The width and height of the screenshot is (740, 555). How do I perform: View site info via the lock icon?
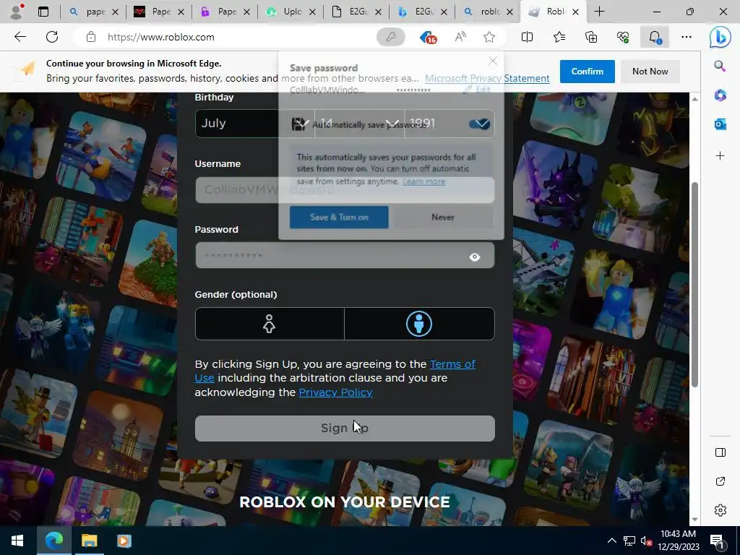[x=91, y=37]
